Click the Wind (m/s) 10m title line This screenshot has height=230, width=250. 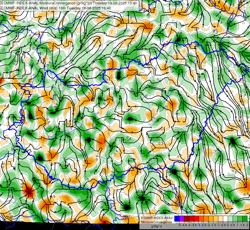(56, 8)
